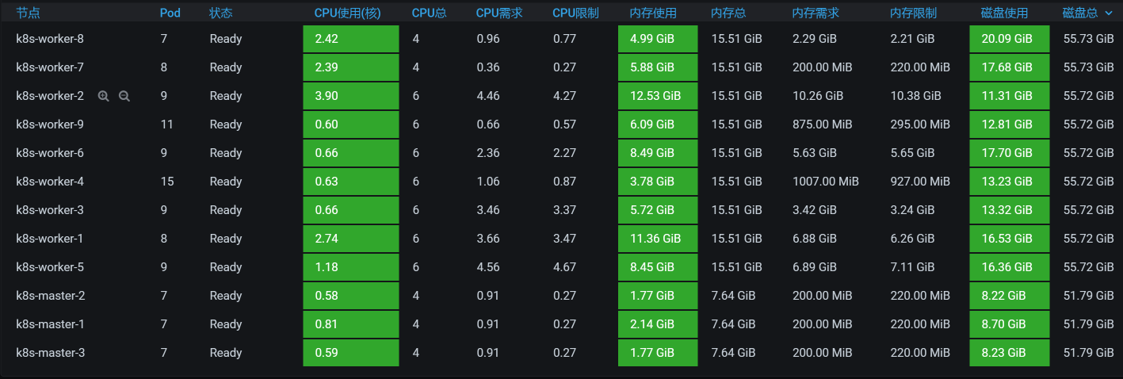The height and width of the screenshot is (379, 1123).
Task: Click the filter-for-value magnifier plus icon beside k8s-worker-2
Action: (103, 96)
